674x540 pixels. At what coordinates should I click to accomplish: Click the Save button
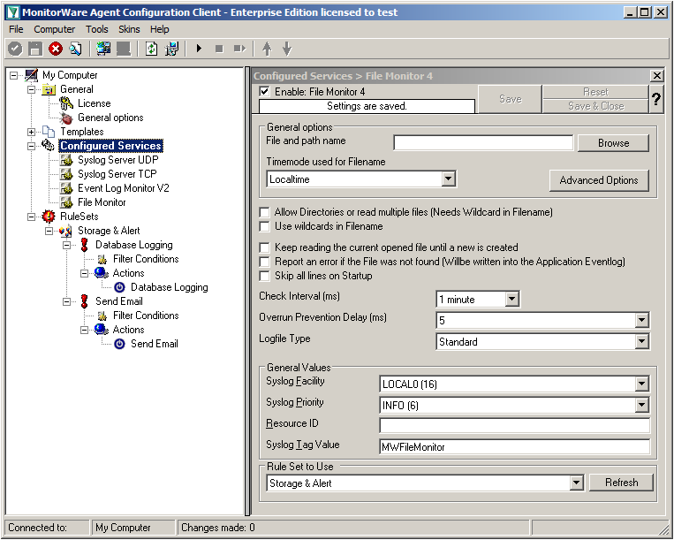pos(511,99)
